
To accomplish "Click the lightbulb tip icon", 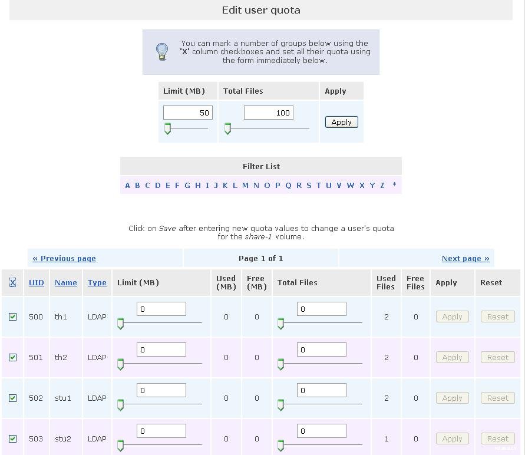I will (x=162, y=51).
